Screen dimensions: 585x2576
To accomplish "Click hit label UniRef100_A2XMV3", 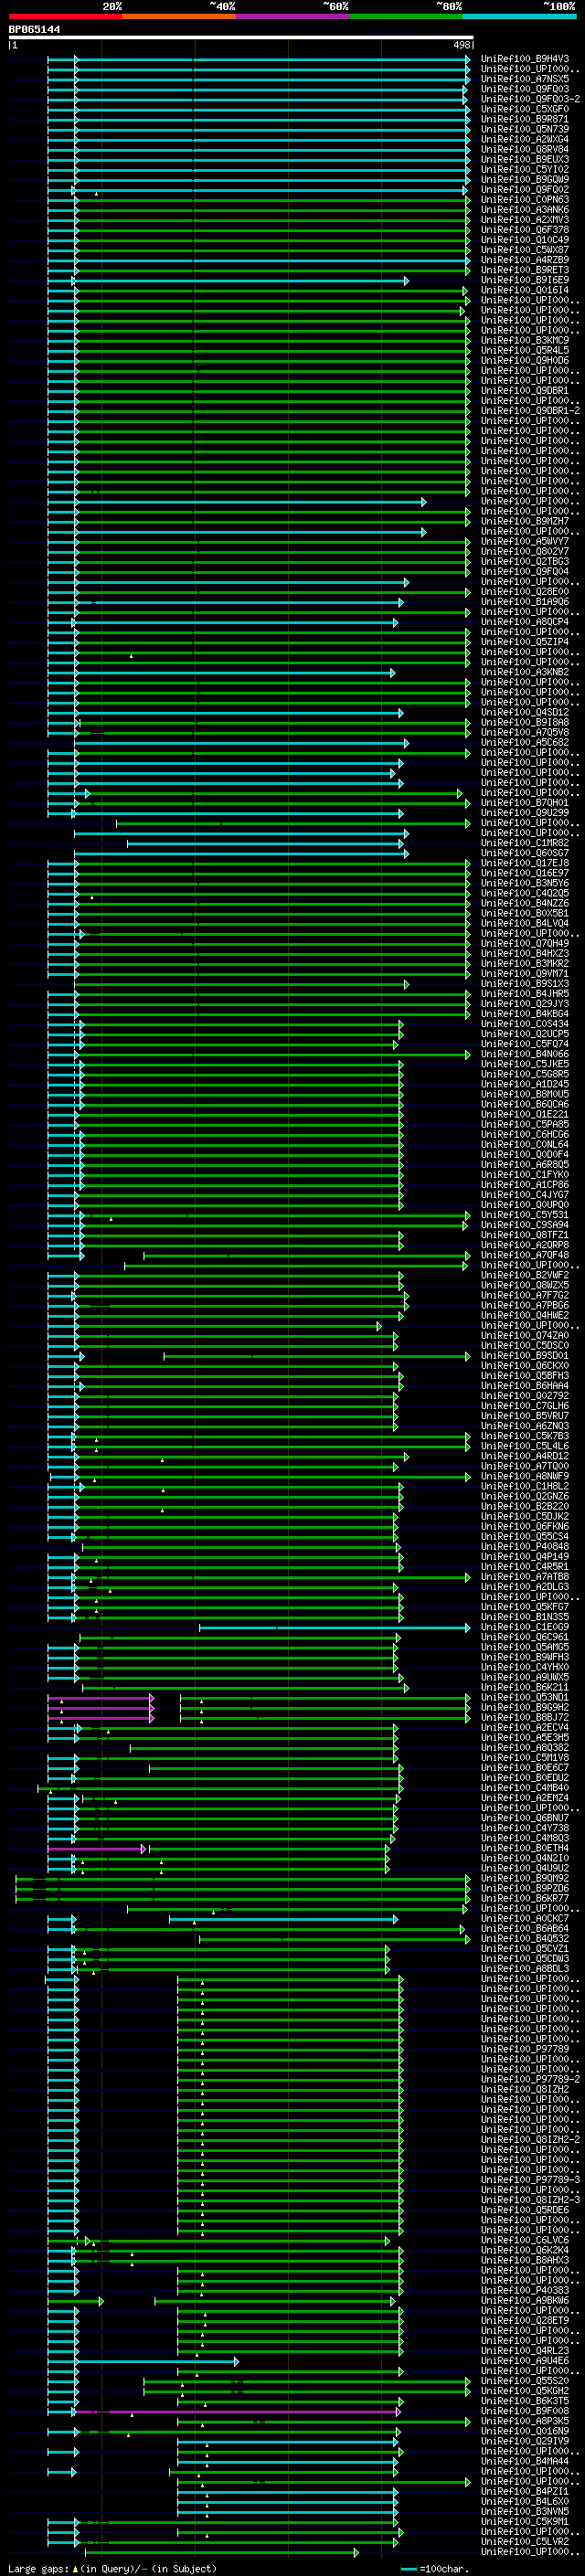I will coord(525,220).
